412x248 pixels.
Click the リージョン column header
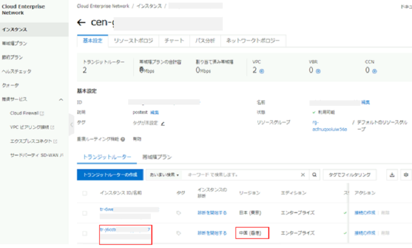coord(249,193)
